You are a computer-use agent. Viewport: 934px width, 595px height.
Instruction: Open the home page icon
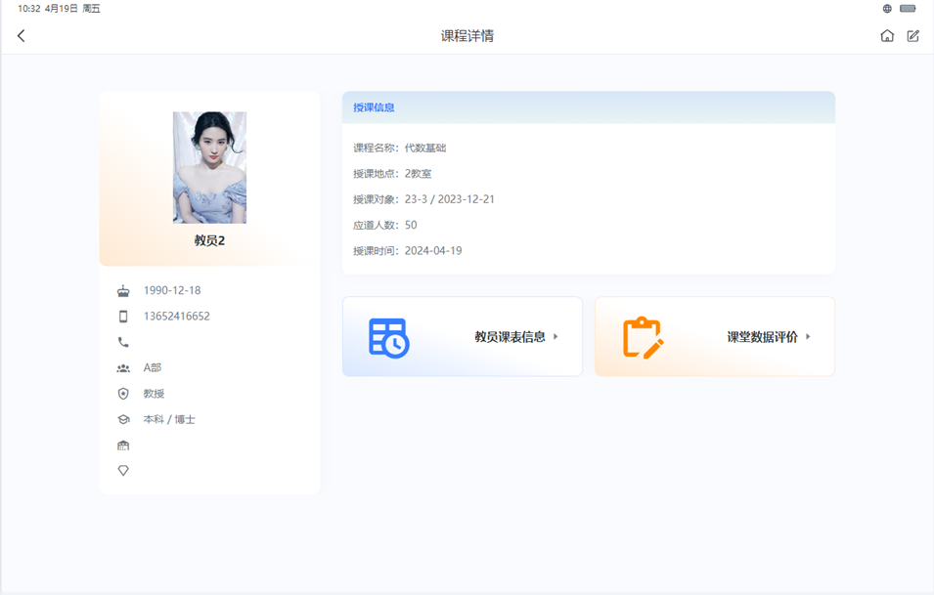tap(887, 36)
